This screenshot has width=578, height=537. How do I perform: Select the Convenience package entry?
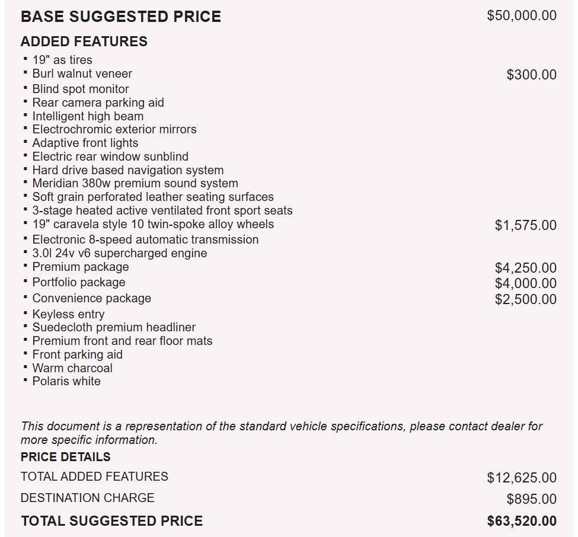tap(91, 299)
